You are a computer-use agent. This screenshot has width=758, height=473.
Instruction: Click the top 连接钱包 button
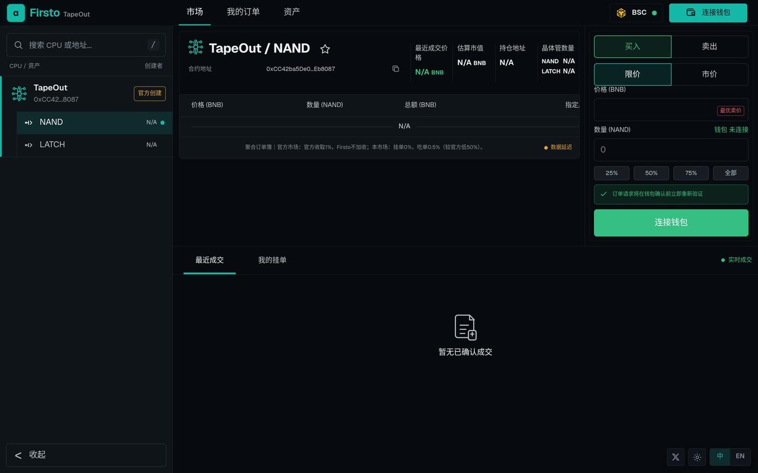pos(708,12)
